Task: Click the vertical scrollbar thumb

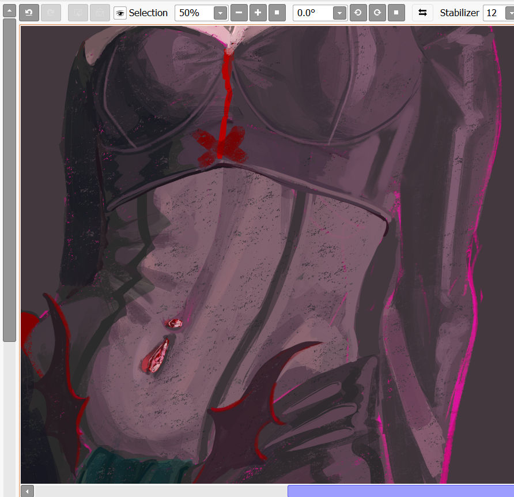Action: [x=9, y=180]
